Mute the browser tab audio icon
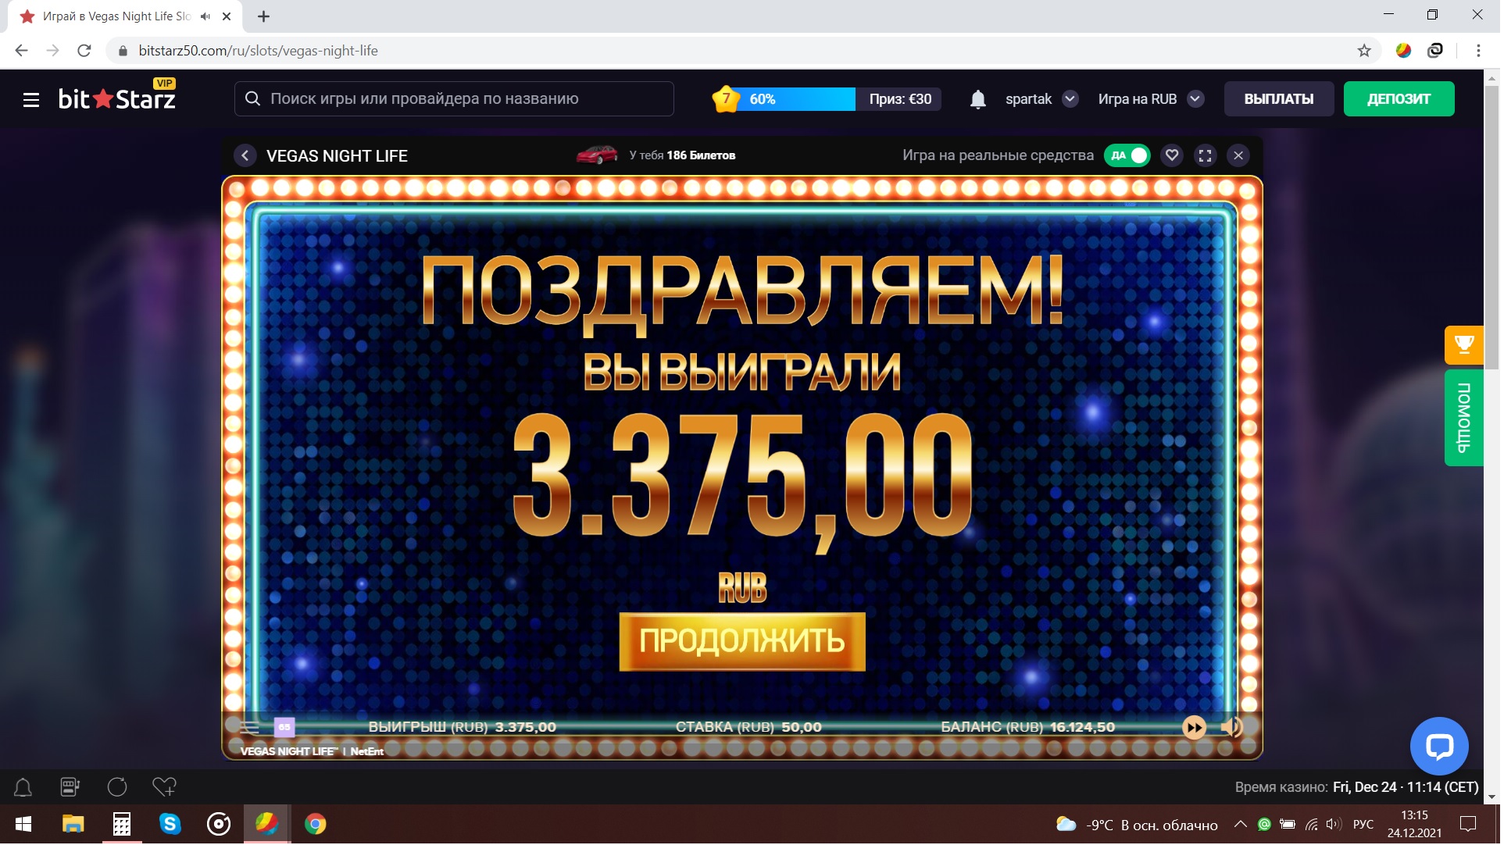1504x845 pixels. 205,16
